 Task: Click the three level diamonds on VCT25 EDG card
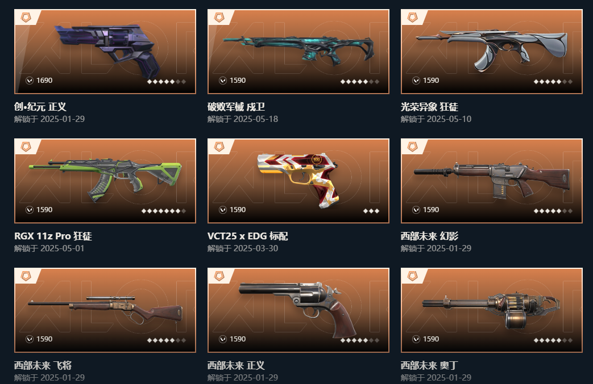pyautogui.click(x=371, y=211)
